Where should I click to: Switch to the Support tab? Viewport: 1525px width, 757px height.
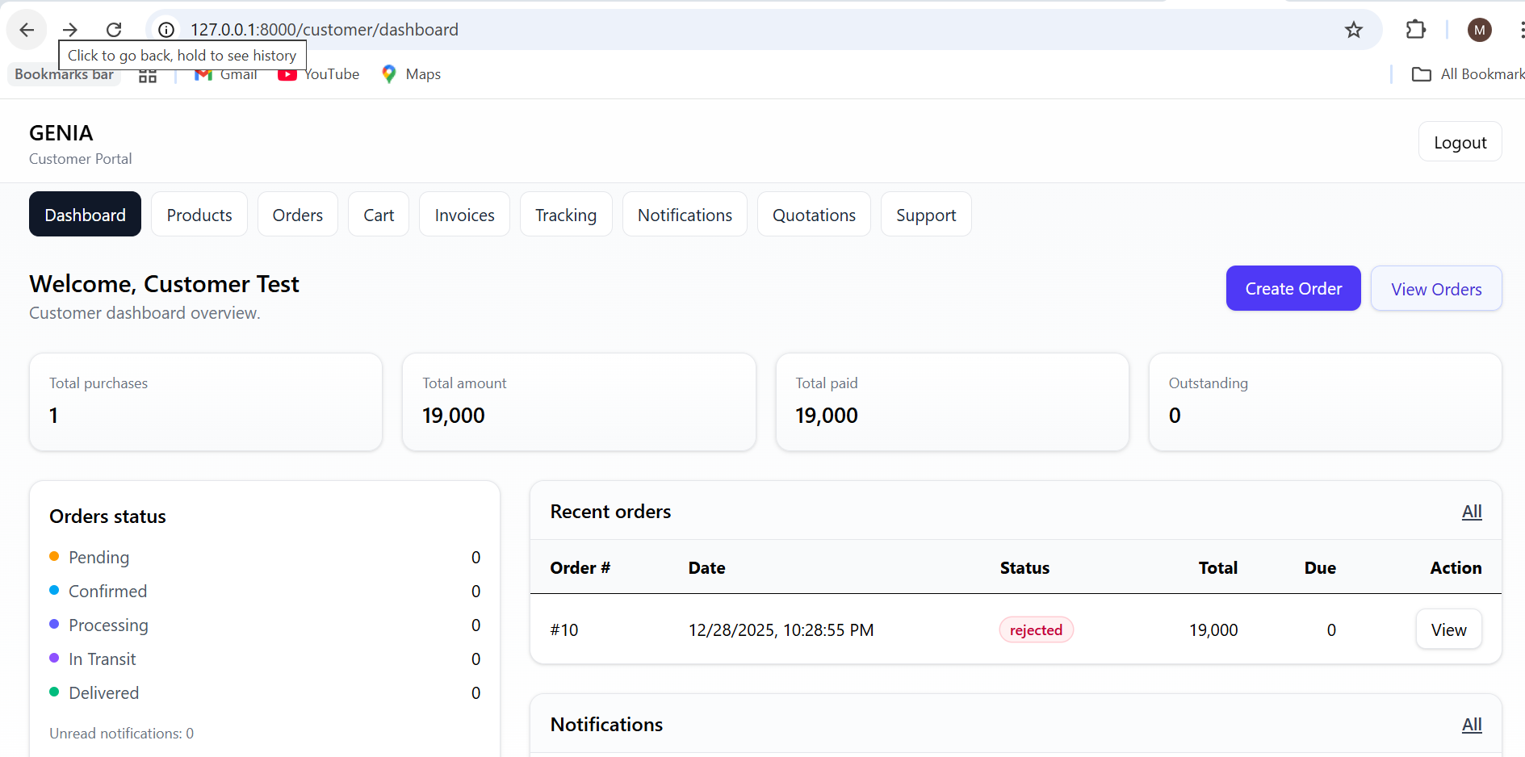click(926, 214)
